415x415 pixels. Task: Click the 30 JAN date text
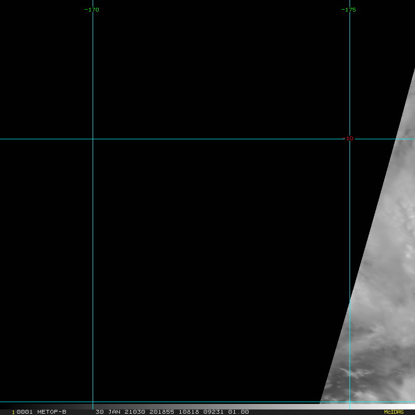coord(106,412)
